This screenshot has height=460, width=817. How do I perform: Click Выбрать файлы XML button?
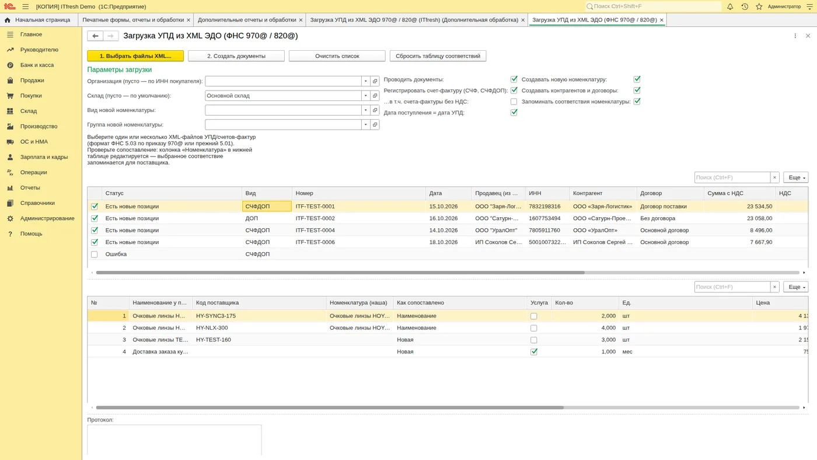coord(135,56)
